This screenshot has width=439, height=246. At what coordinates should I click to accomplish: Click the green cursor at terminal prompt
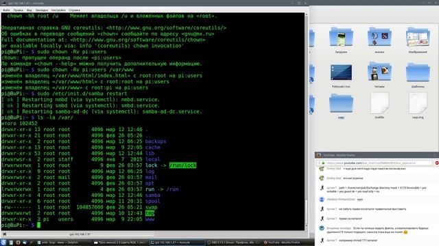tap(38, 225)
